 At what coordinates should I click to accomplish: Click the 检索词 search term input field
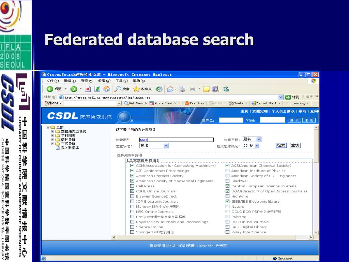tap(177, 140)
